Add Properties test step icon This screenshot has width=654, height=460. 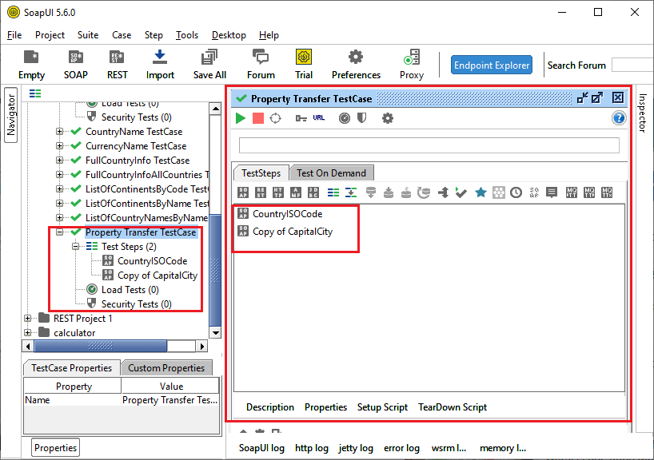[333, 192]
